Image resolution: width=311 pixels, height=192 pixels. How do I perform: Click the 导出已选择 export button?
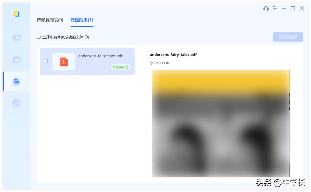pos(288,37)
